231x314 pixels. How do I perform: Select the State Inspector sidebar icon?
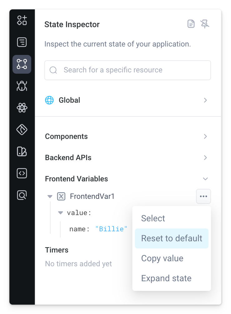pos(22,64)
